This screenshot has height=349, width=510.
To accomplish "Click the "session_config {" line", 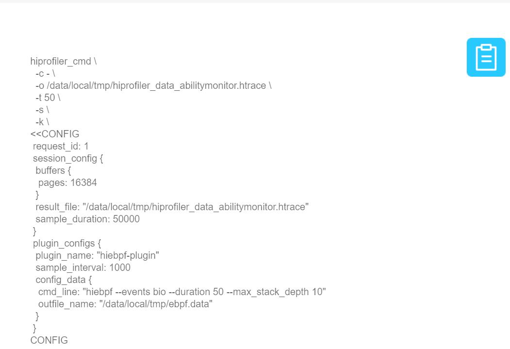I will 68,158.
